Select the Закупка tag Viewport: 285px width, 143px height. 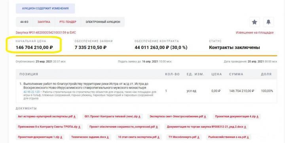[x=44, y=22]
